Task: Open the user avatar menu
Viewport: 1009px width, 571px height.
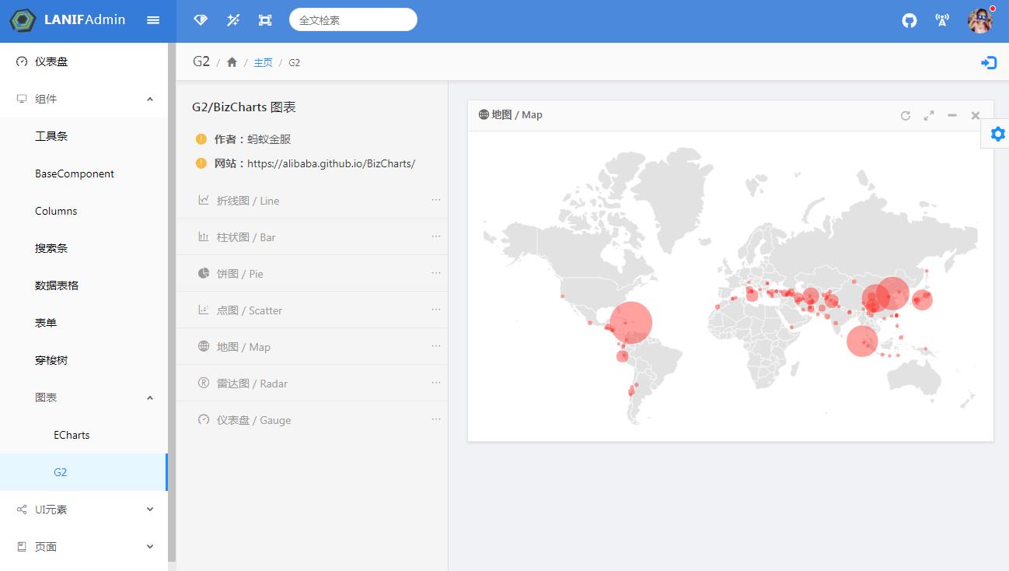Action: (x=980, y=21)
